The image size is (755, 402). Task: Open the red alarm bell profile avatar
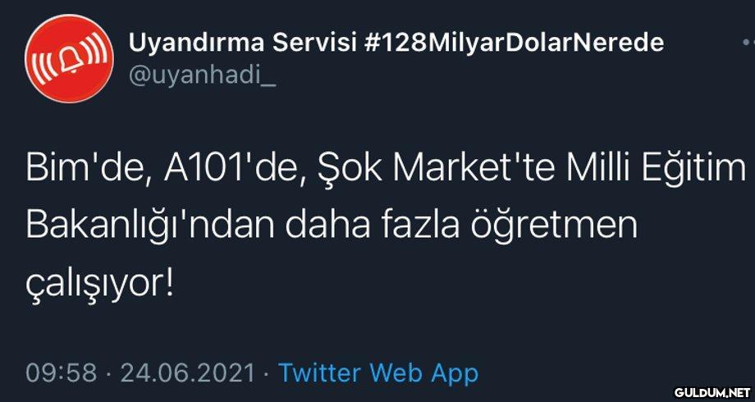(69, 58)
